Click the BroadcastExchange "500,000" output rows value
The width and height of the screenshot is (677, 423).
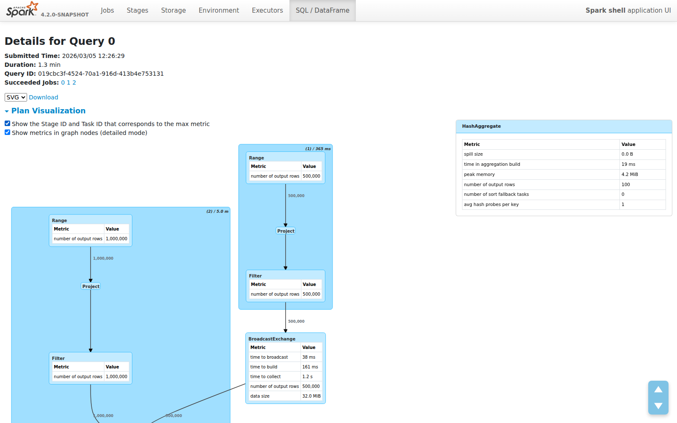[311, 386]
